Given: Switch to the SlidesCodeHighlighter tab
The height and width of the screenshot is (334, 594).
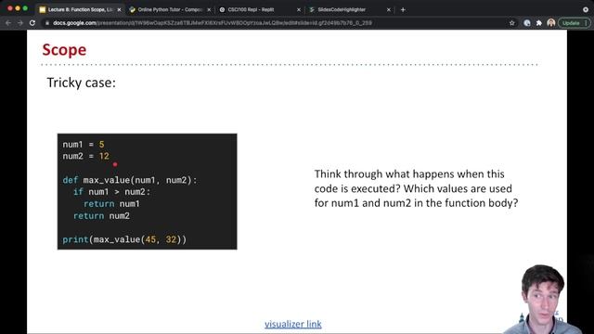Looking at the screenshot, I should pyautogui.click(x=350, y=10).
